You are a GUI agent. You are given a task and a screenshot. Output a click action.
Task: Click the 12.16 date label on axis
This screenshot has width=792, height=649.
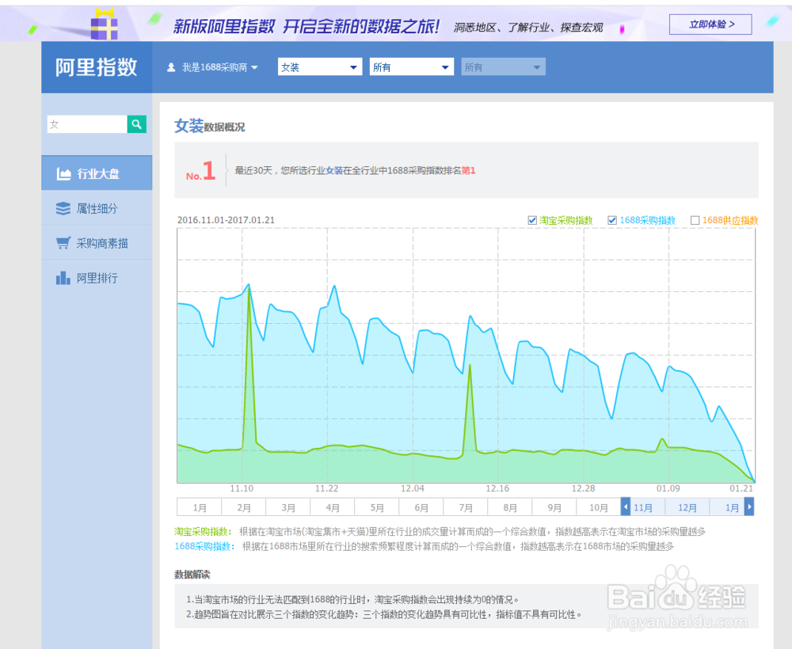(497, 488)
